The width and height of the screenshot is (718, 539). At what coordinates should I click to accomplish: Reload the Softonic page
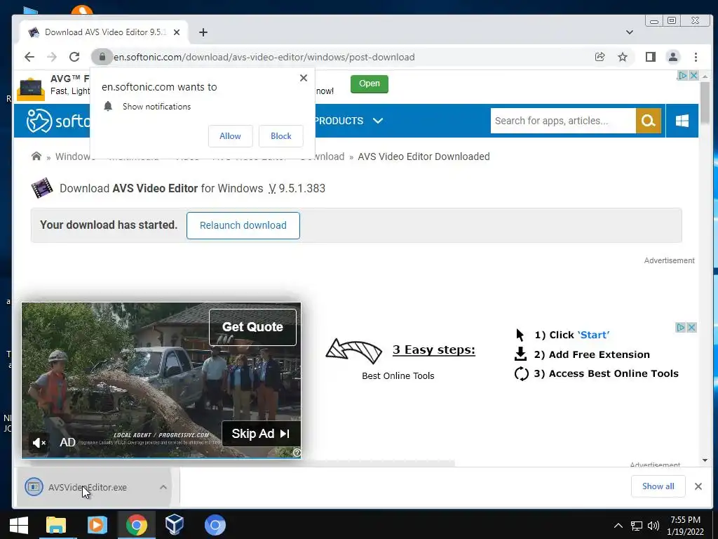74,57
